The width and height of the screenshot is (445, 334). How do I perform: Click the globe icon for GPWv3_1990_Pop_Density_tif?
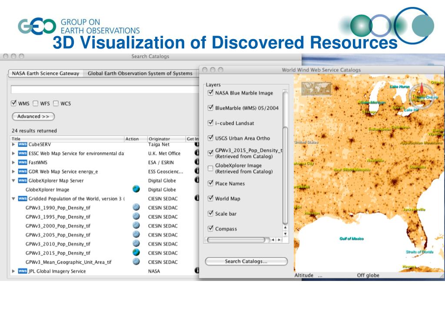(136, 207)
